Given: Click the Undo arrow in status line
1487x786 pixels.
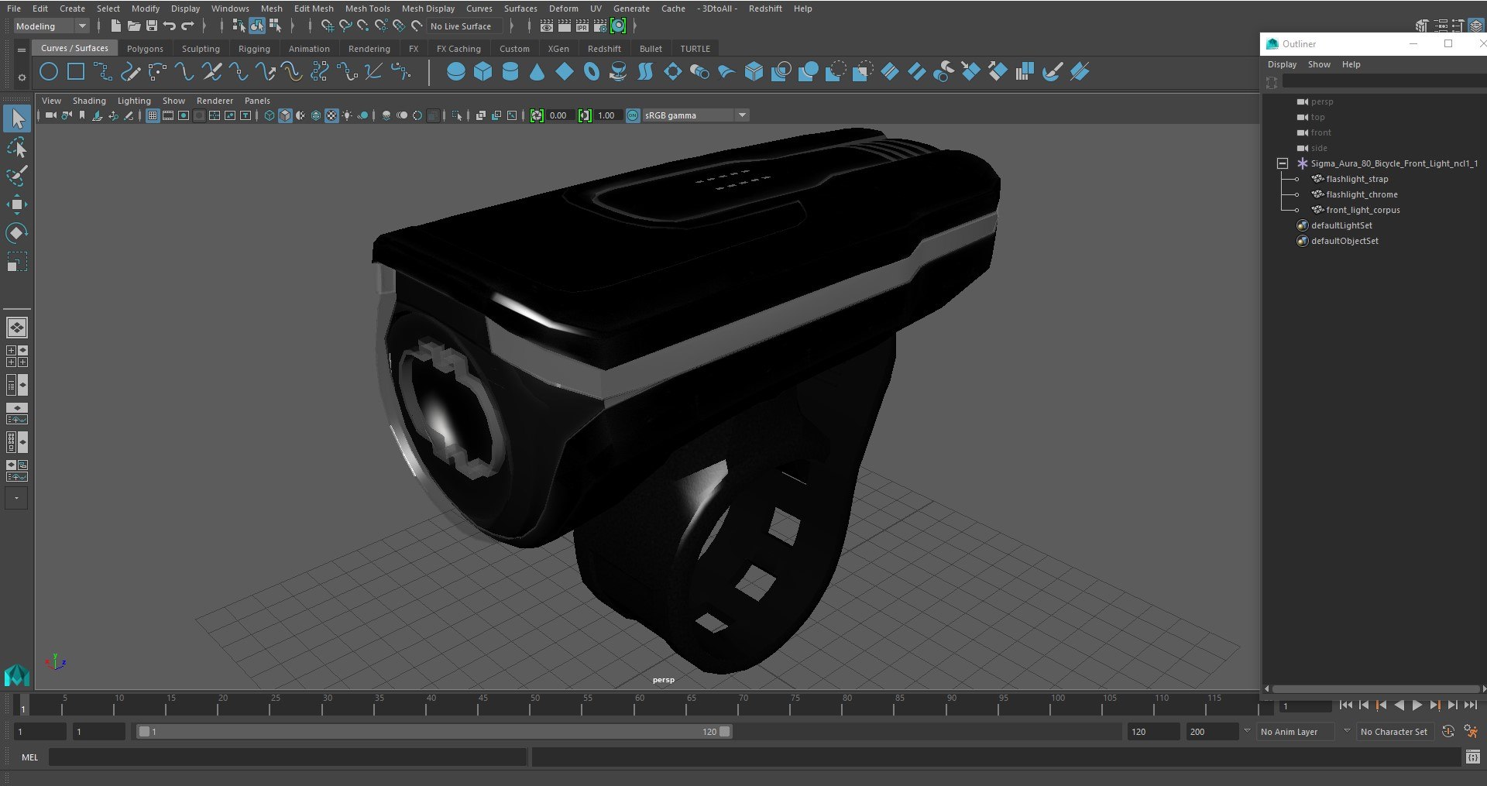Looking at the screenshot, I should [169, 26].
